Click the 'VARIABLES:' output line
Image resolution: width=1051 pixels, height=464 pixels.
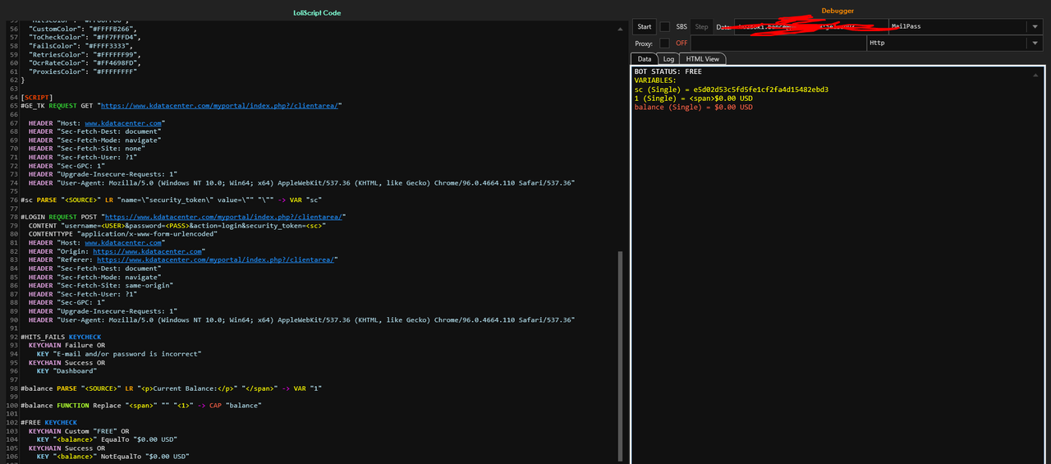655,80
